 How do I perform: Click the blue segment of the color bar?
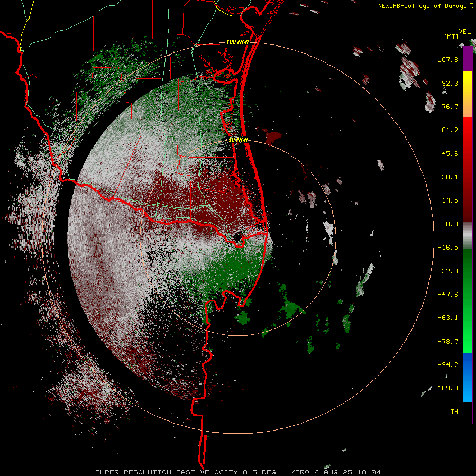[467, 377]
